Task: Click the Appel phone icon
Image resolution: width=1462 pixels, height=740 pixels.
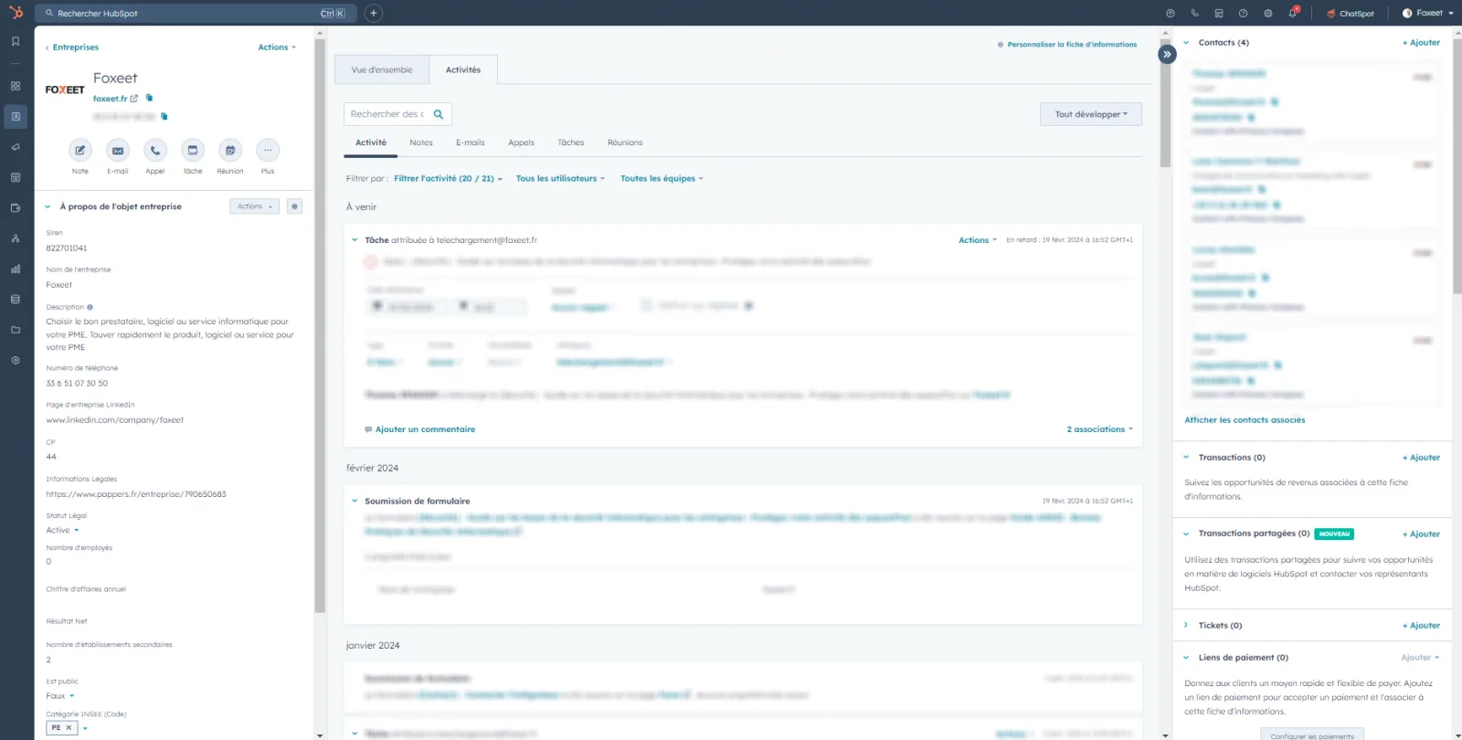Action: 155,151
